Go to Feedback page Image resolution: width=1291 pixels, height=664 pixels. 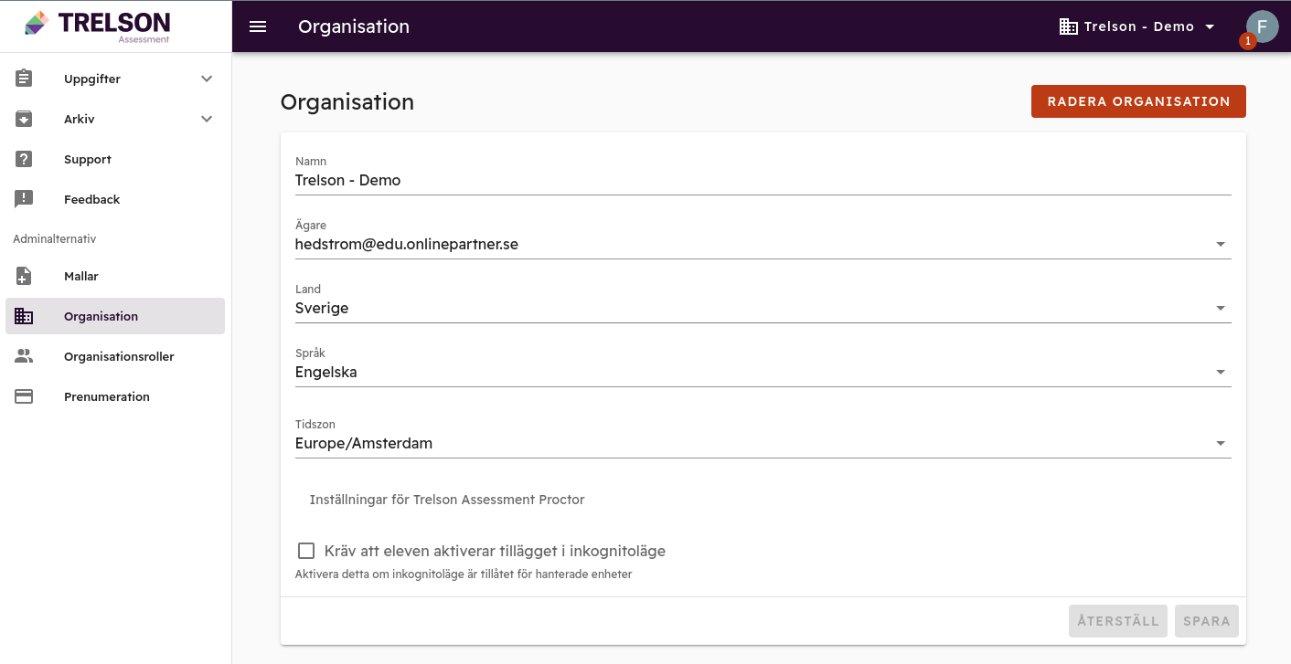coord(115,199)
